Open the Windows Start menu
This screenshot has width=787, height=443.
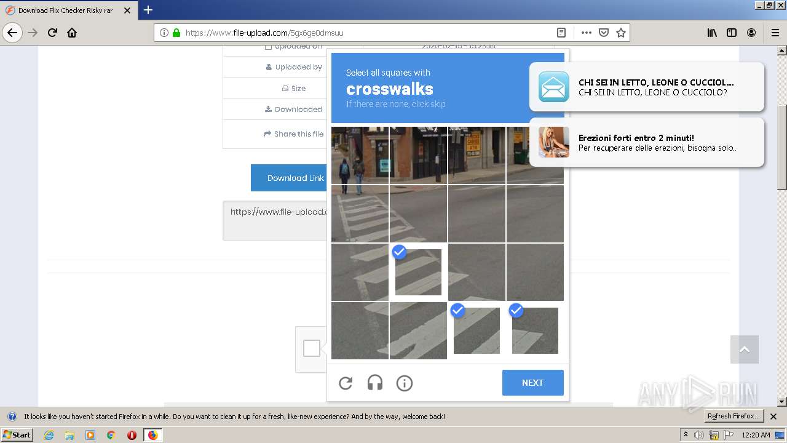(x=17, y=435)
